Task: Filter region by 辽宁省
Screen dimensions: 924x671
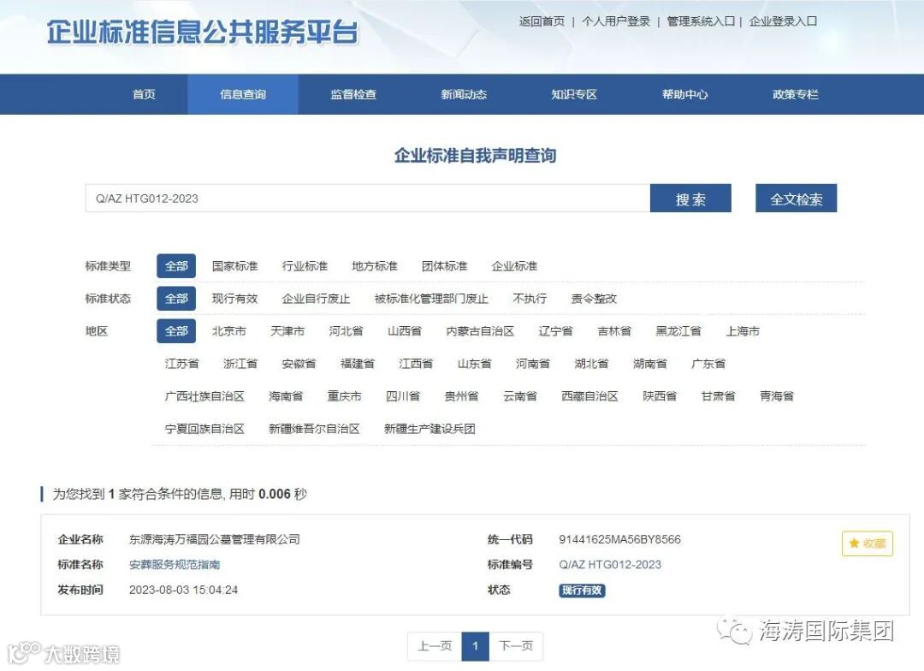Action: pos(555,330)
